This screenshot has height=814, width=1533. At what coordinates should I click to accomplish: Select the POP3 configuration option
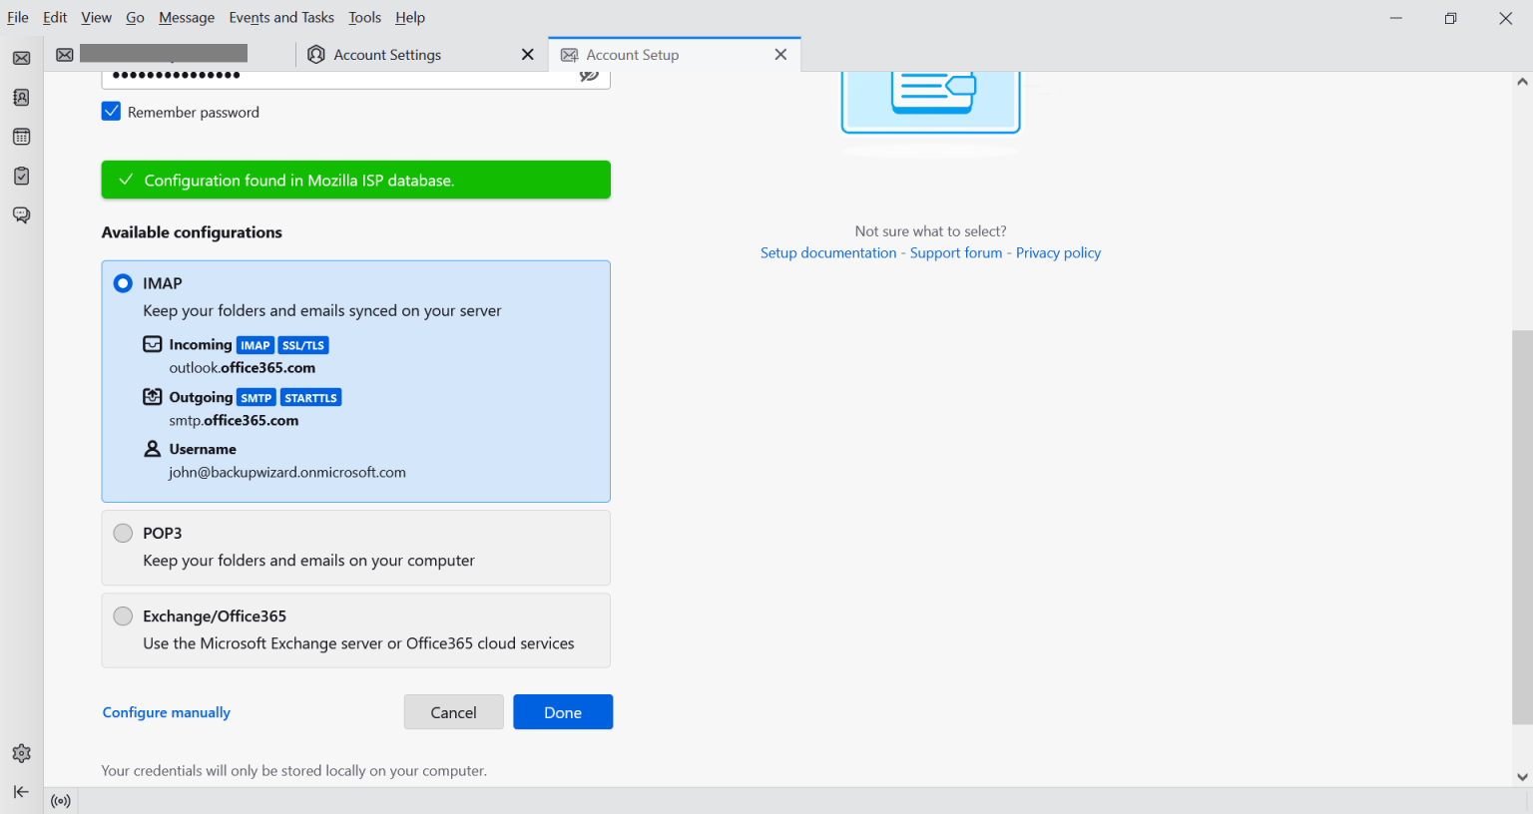(x=123, y=533)
